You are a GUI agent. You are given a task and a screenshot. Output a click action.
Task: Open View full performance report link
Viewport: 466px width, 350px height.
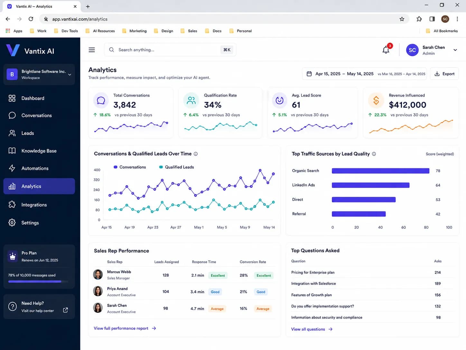click(125, 328)
